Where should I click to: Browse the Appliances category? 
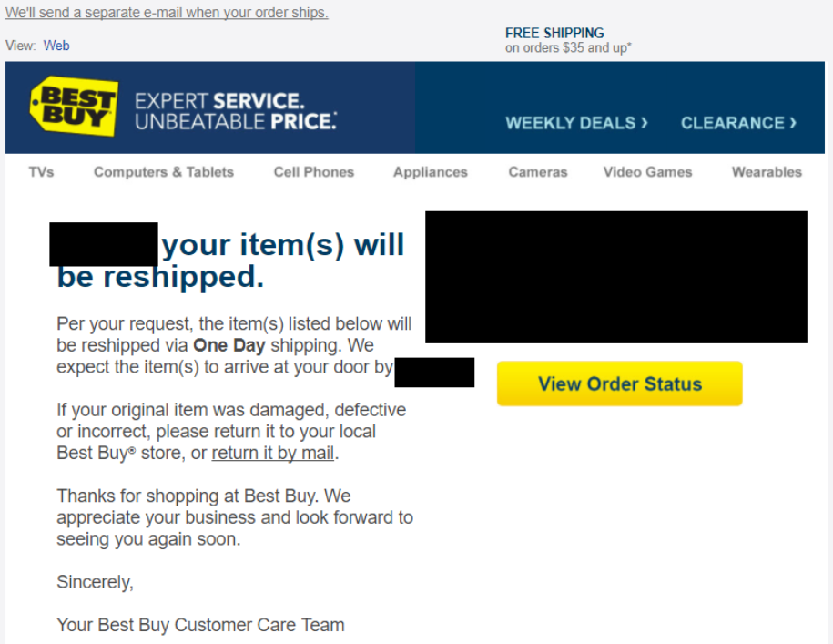[x=431, y=172]
